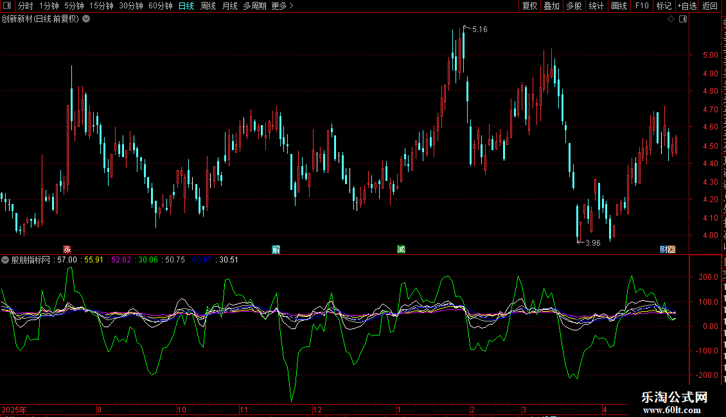
Task: Open the 统计 statistics tool
Action: (x=596, y=6)
